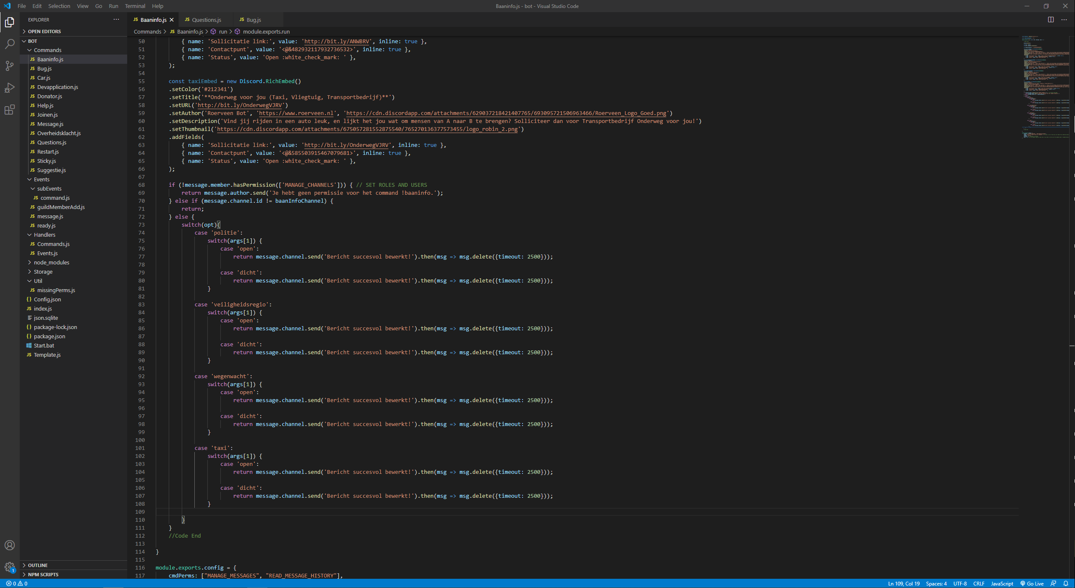This screenshot has width=1075, height=588.
Task: Open the Manage gear settings icon
Action: (10, 567)
